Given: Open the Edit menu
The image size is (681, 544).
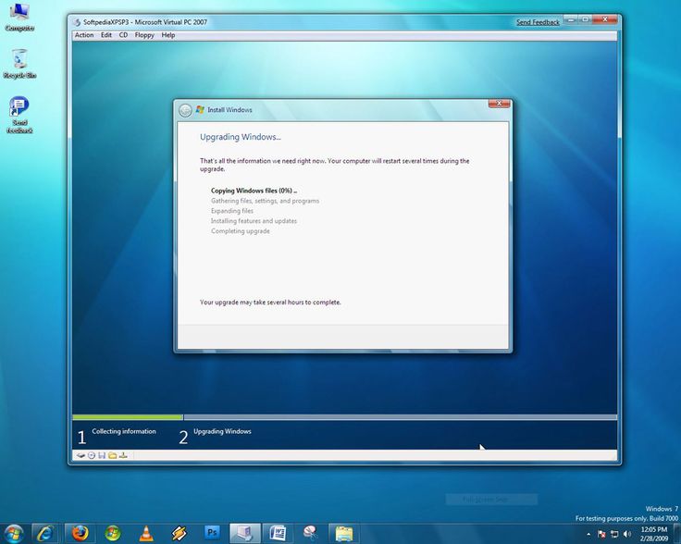Looking at the screenshot, I should point(106,35).
